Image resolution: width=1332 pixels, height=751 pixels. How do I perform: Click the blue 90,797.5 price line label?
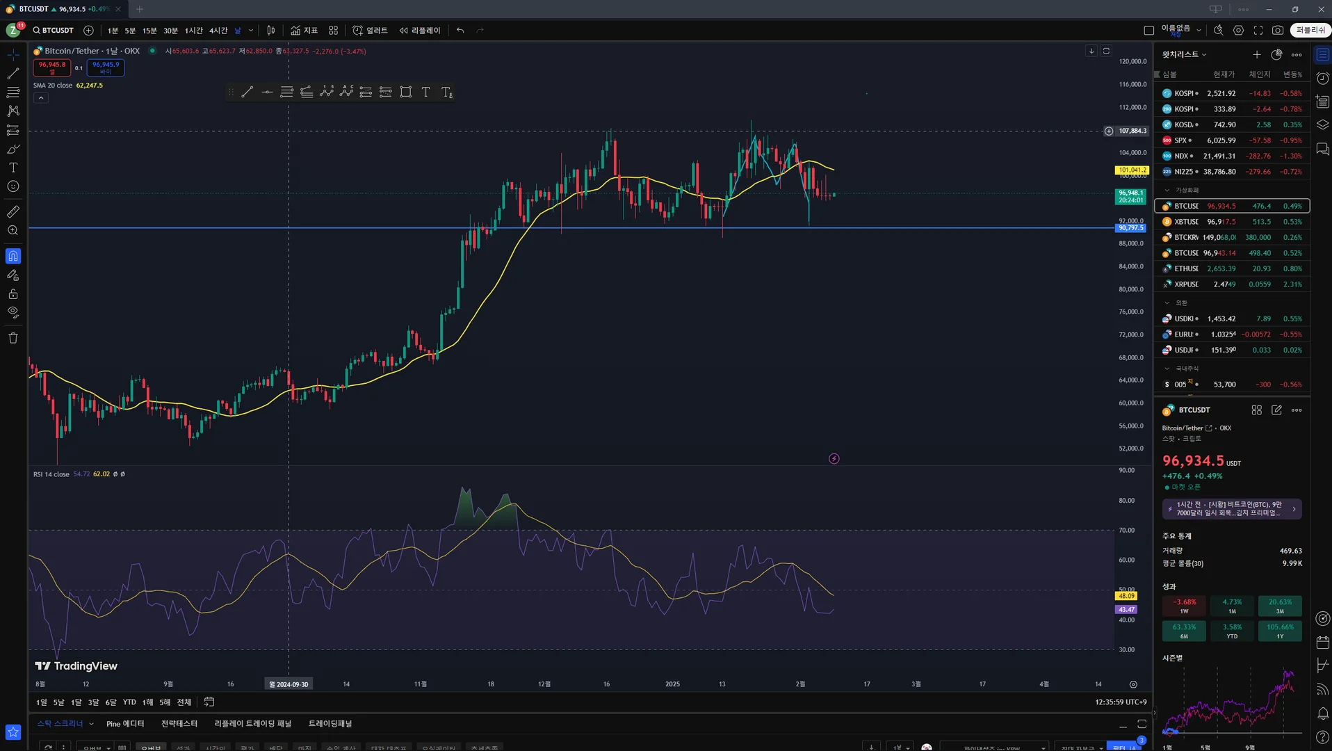tap(1130, 228)
